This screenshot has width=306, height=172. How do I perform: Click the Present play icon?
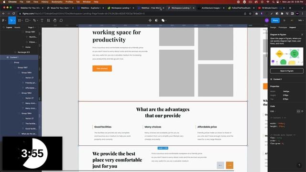[284, 21]
